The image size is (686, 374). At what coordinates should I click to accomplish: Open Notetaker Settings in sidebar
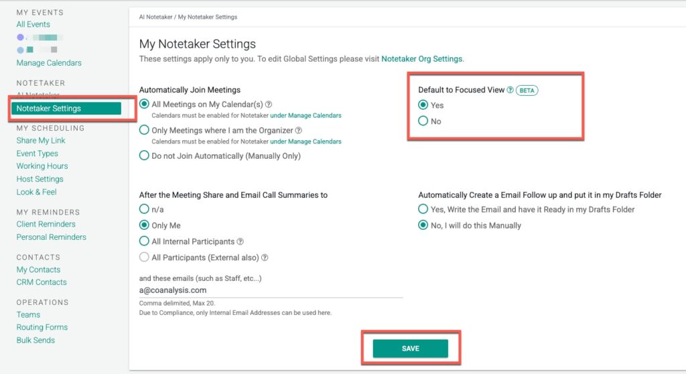[x=48, y=109]
